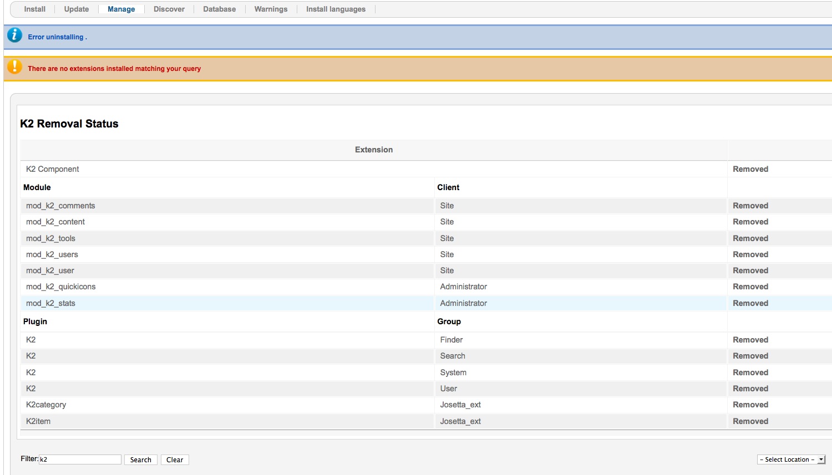Image resolution: width=832 pixels, height=475 pixels.
Task: Click the Filter label
Action: (29, 459)
